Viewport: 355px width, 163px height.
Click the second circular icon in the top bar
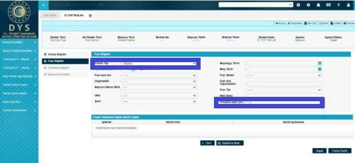point(308,5)
